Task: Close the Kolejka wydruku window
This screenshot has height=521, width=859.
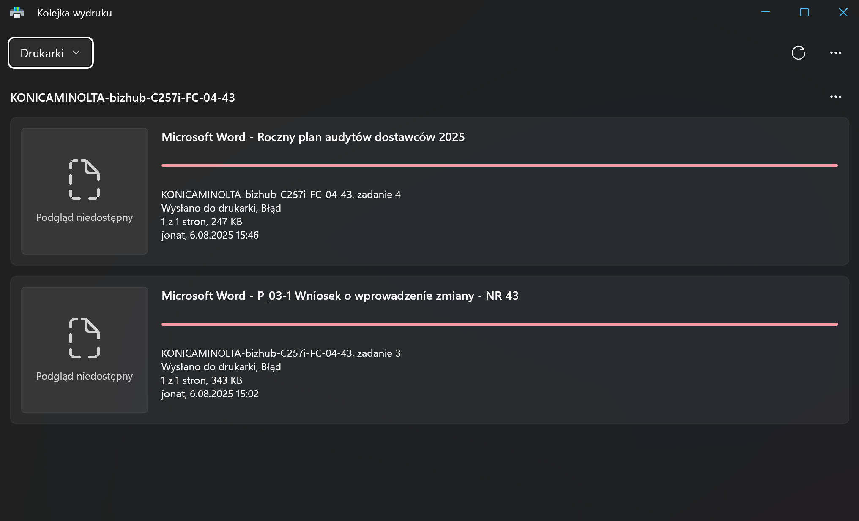Action: click(843, 13)
